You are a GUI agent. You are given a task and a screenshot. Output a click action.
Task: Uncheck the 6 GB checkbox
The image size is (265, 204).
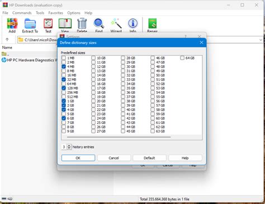point(64,118)
